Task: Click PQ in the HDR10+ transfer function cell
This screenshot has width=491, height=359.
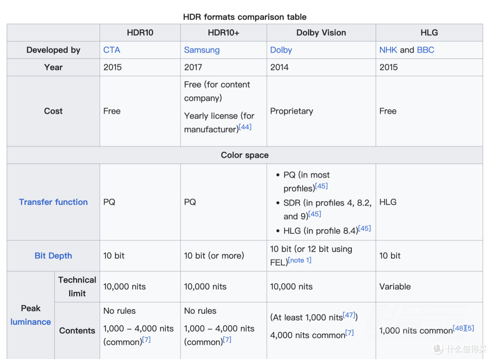Action: (x=190, y=202)
